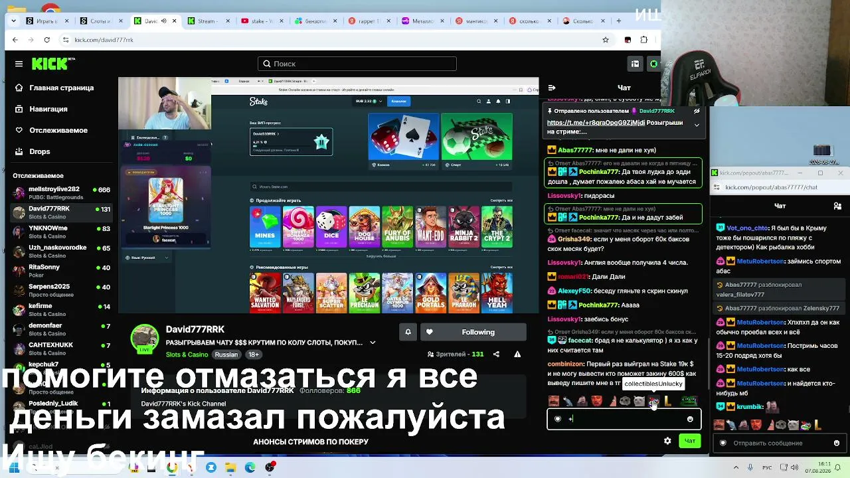
Task: Open Serpens2025 followed channel
Action: (62, 290)
